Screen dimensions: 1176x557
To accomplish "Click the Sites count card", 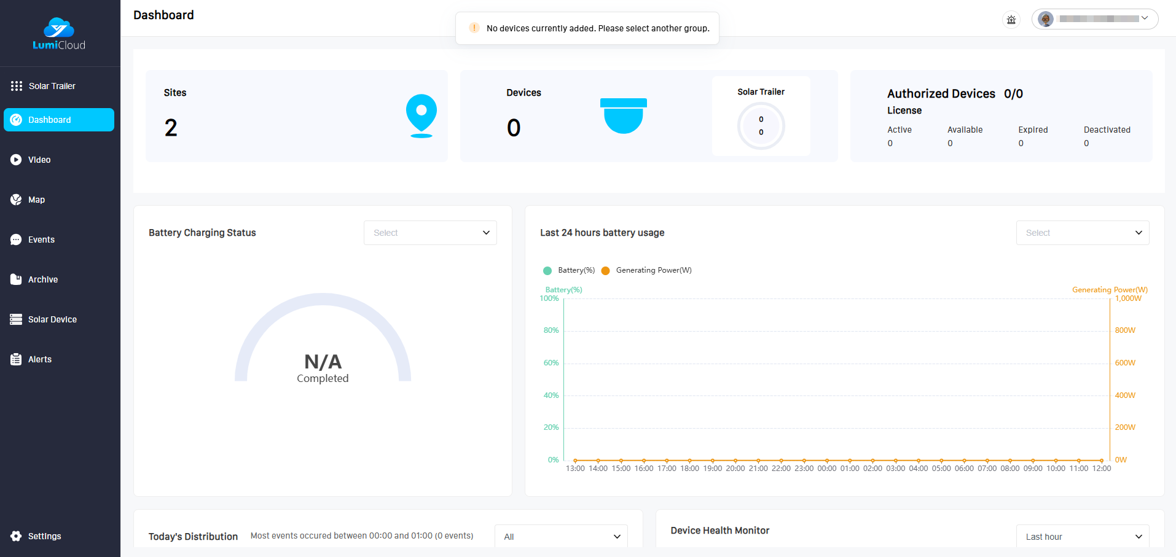I will click(296, 116).
